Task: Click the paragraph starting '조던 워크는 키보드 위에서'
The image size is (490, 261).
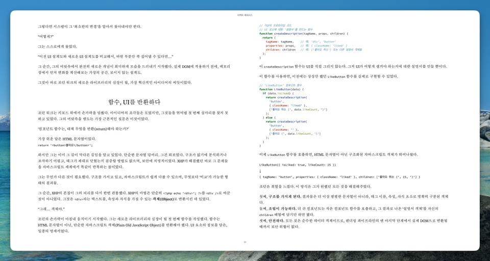Action: 133,116
